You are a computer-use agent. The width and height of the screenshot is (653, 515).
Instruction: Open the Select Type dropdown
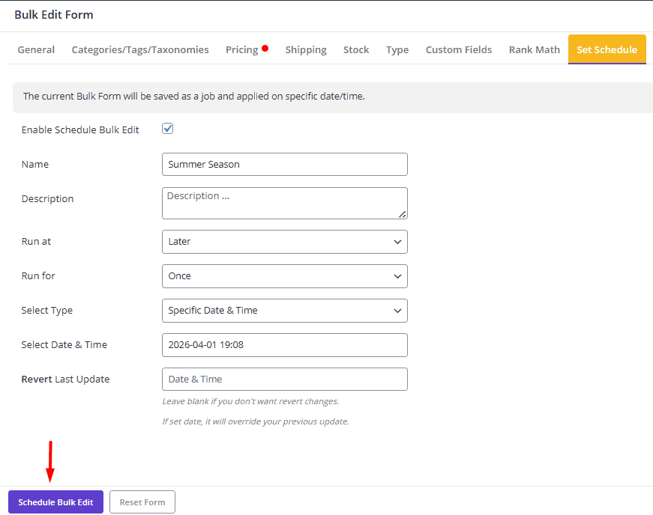284,311
